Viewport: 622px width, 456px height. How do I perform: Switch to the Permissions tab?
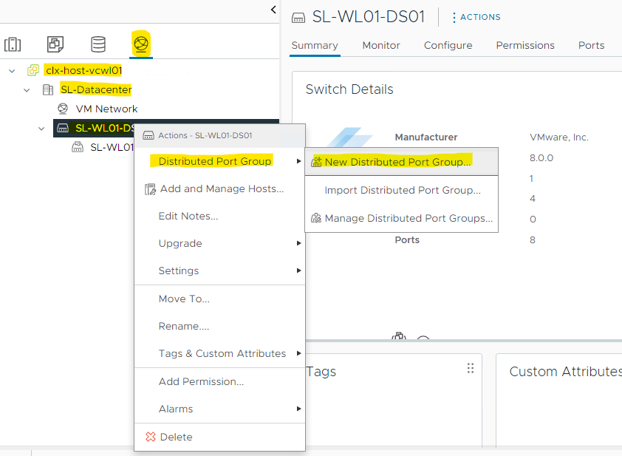(525, 46)
